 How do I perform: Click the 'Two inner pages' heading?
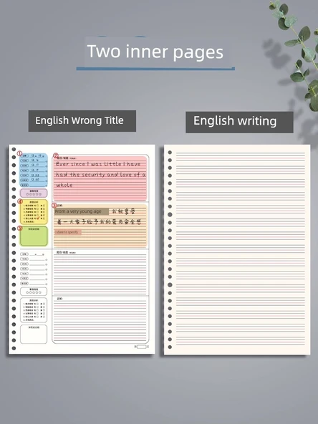(x=155, y=52)
